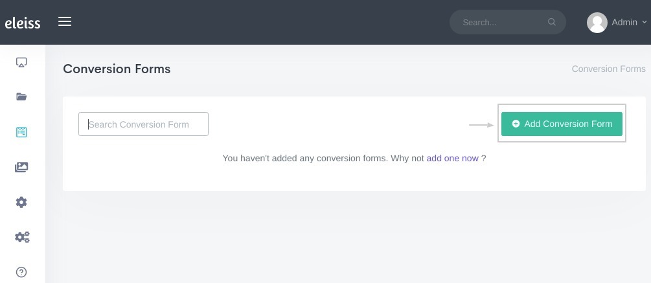Open settings via single gear icon

(x=21, y=202)
